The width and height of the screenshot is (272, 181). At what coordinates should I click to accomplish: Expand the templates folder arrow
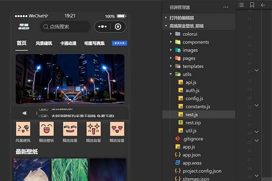coord(171,66)
